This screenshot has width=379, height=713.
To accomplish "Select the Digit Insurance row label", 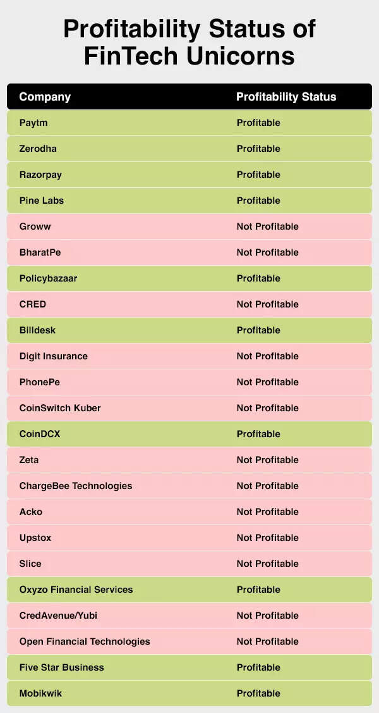I will click(54, 356).
